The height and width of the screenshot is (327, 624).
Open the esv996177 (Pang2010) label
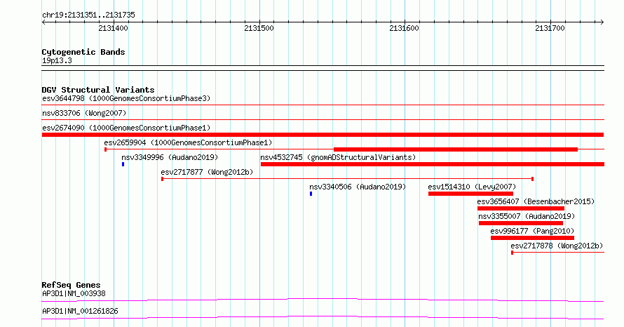532,231
